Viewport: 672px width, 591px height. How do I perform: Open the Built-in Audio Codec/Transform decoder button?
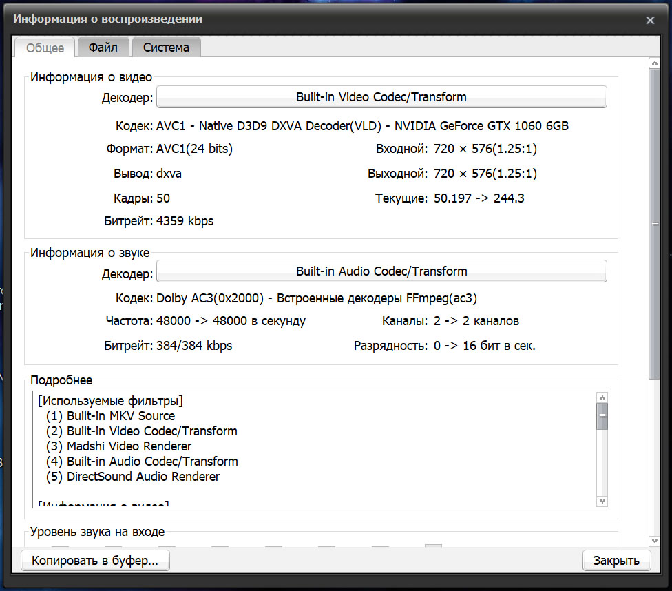[x=381, y=271]
